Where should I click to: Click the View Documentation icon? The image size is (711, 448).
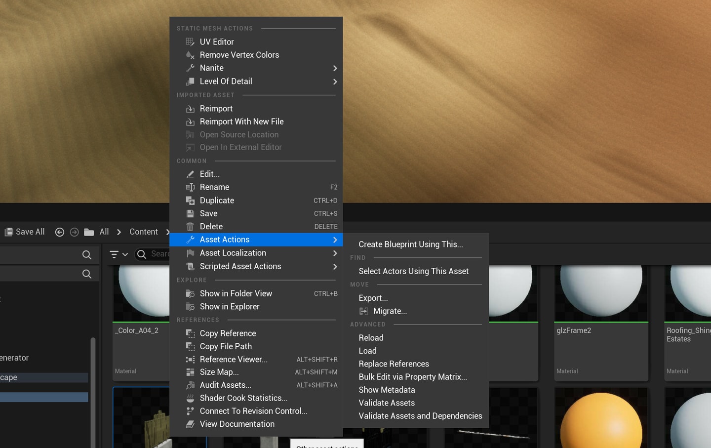(190, 424)
